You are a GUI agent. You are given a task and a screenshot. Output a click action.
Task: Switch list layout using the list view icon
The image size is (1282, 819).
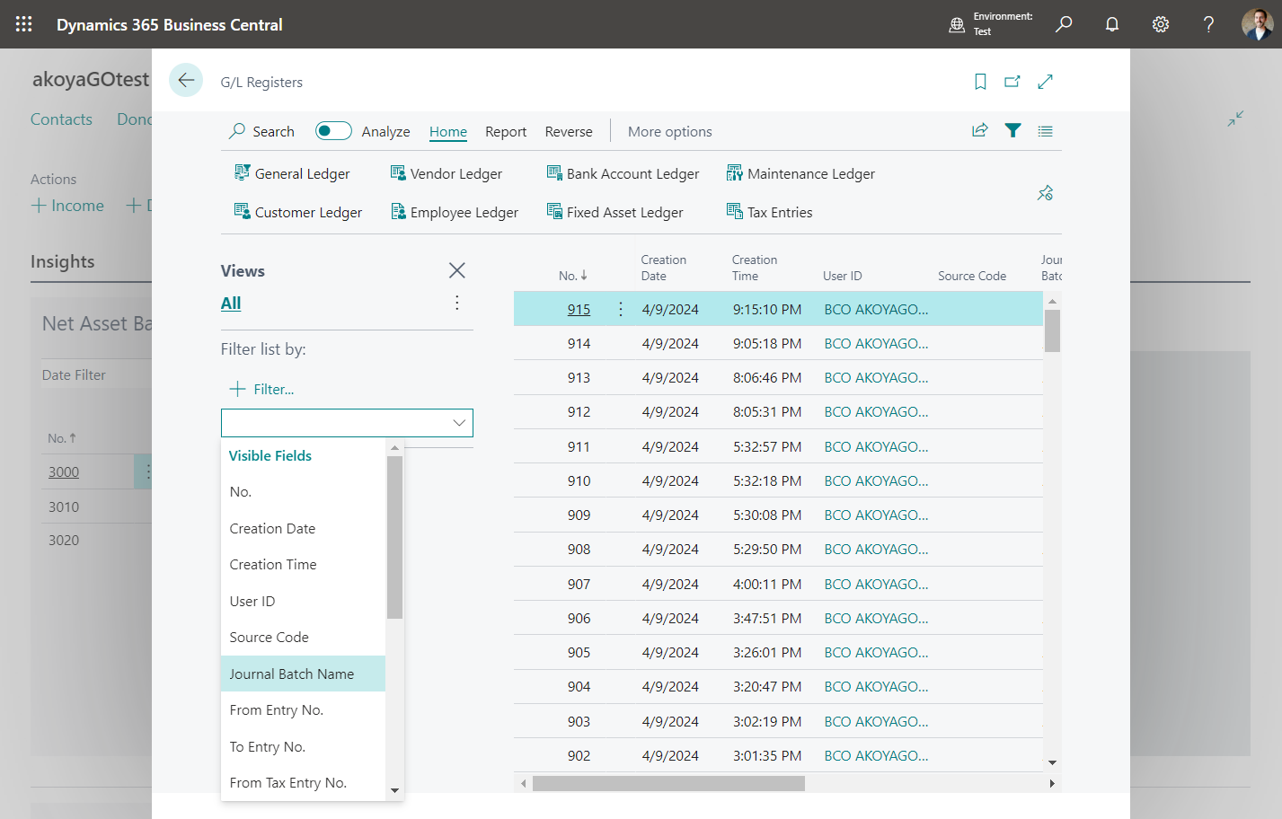click(1045, 131)
